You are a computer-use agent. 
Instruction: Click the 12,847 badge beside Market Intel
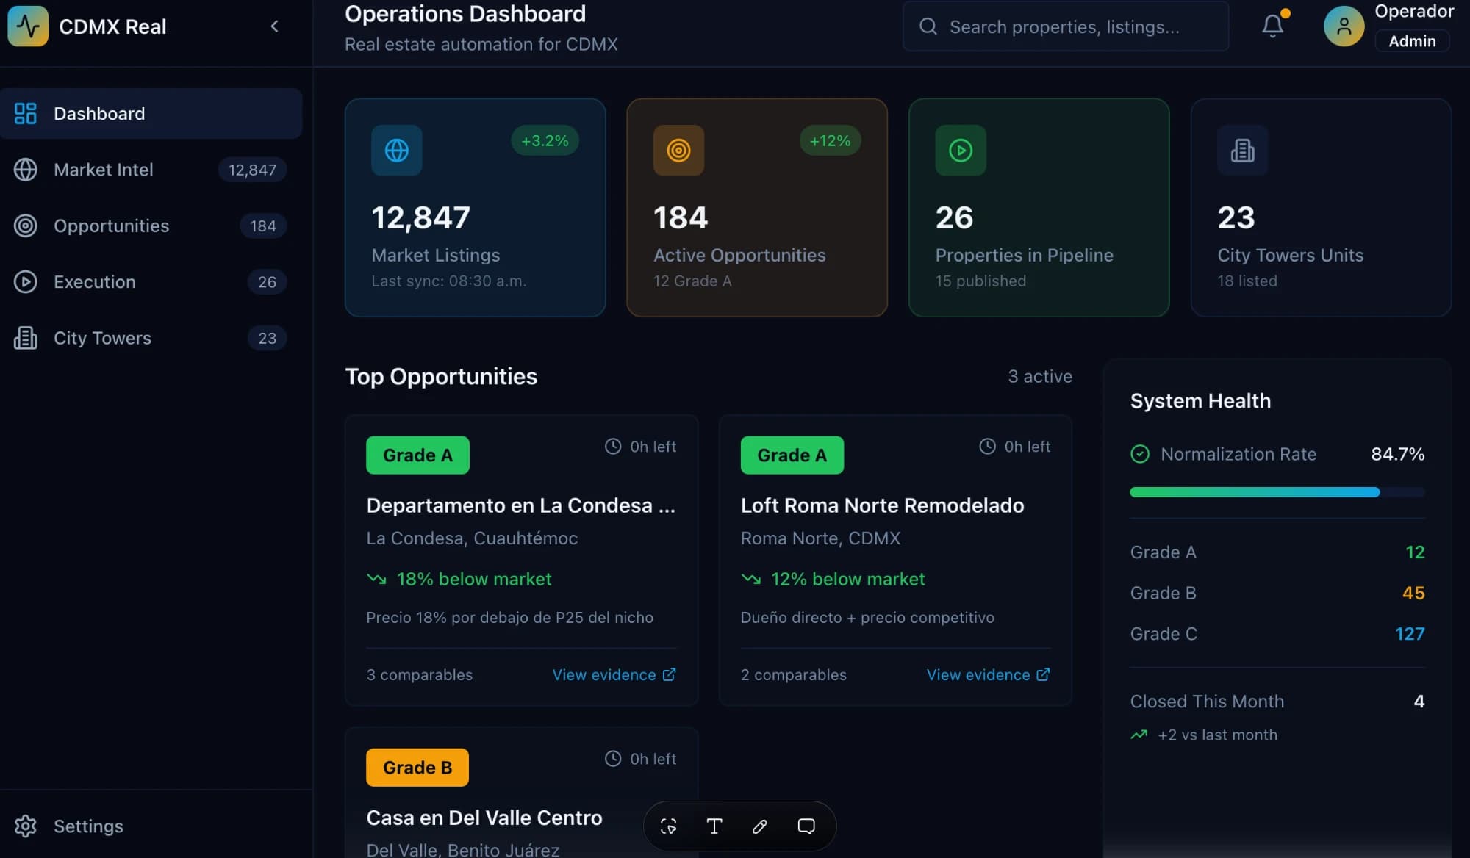coord(252,170)
